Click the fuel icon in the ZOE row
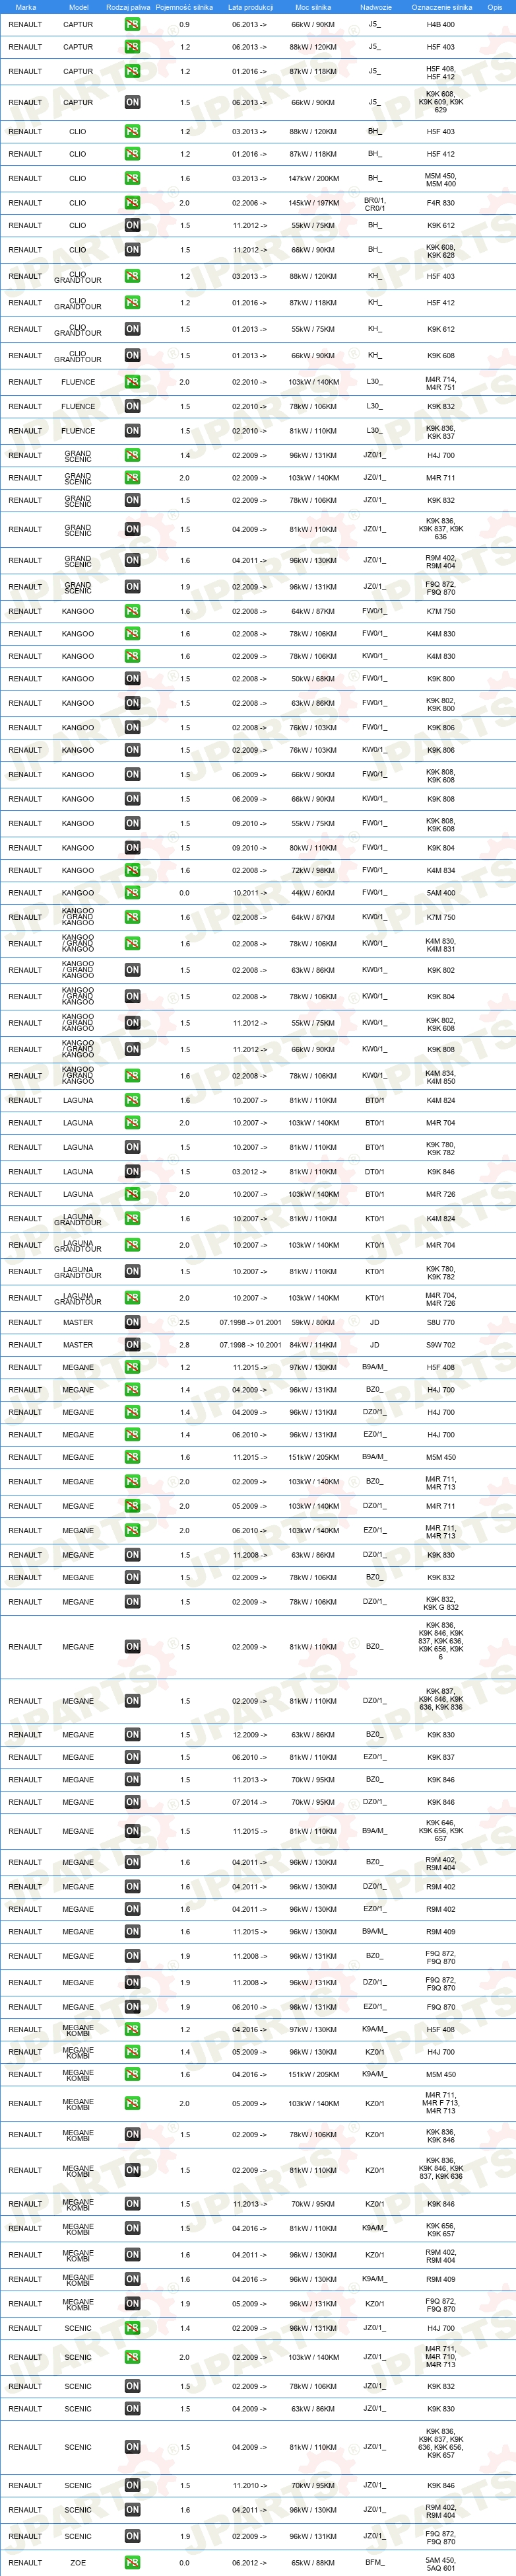The height and width of the screenshot is (2576, 516). click(132, 2562)
